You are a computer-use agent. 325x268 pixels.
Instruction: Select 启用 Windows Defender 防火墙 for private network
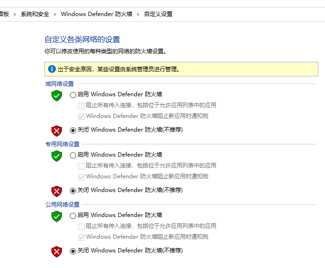click(x=73, y=155)
